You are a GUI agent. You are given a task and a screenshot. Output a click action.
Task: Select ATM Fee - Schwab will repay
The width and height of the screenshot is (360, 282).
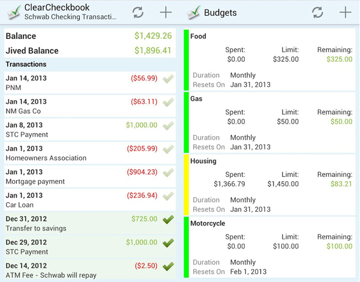tap(90, 270)
